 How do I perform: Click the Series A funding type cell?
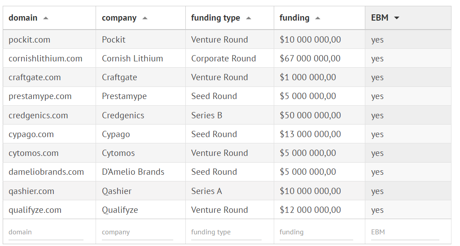[206, 191]
